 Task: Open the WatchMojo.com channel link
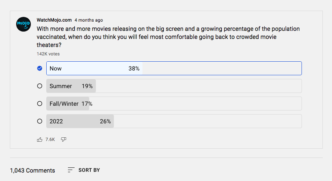tap(54, 20)
